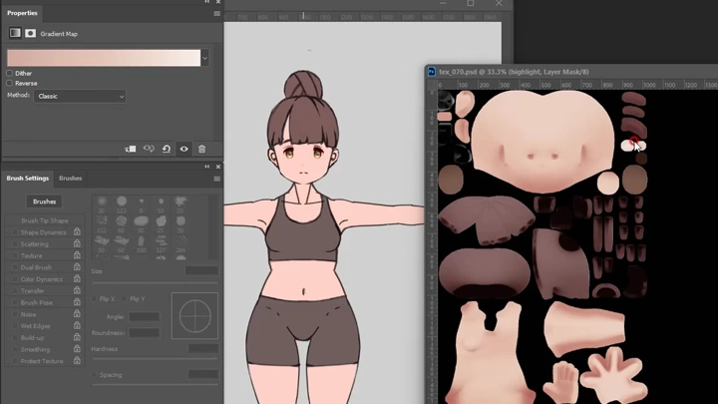Click the tex_070.psd window title bar
This screenshot has width=718, height=404.
tap(571, 72)
